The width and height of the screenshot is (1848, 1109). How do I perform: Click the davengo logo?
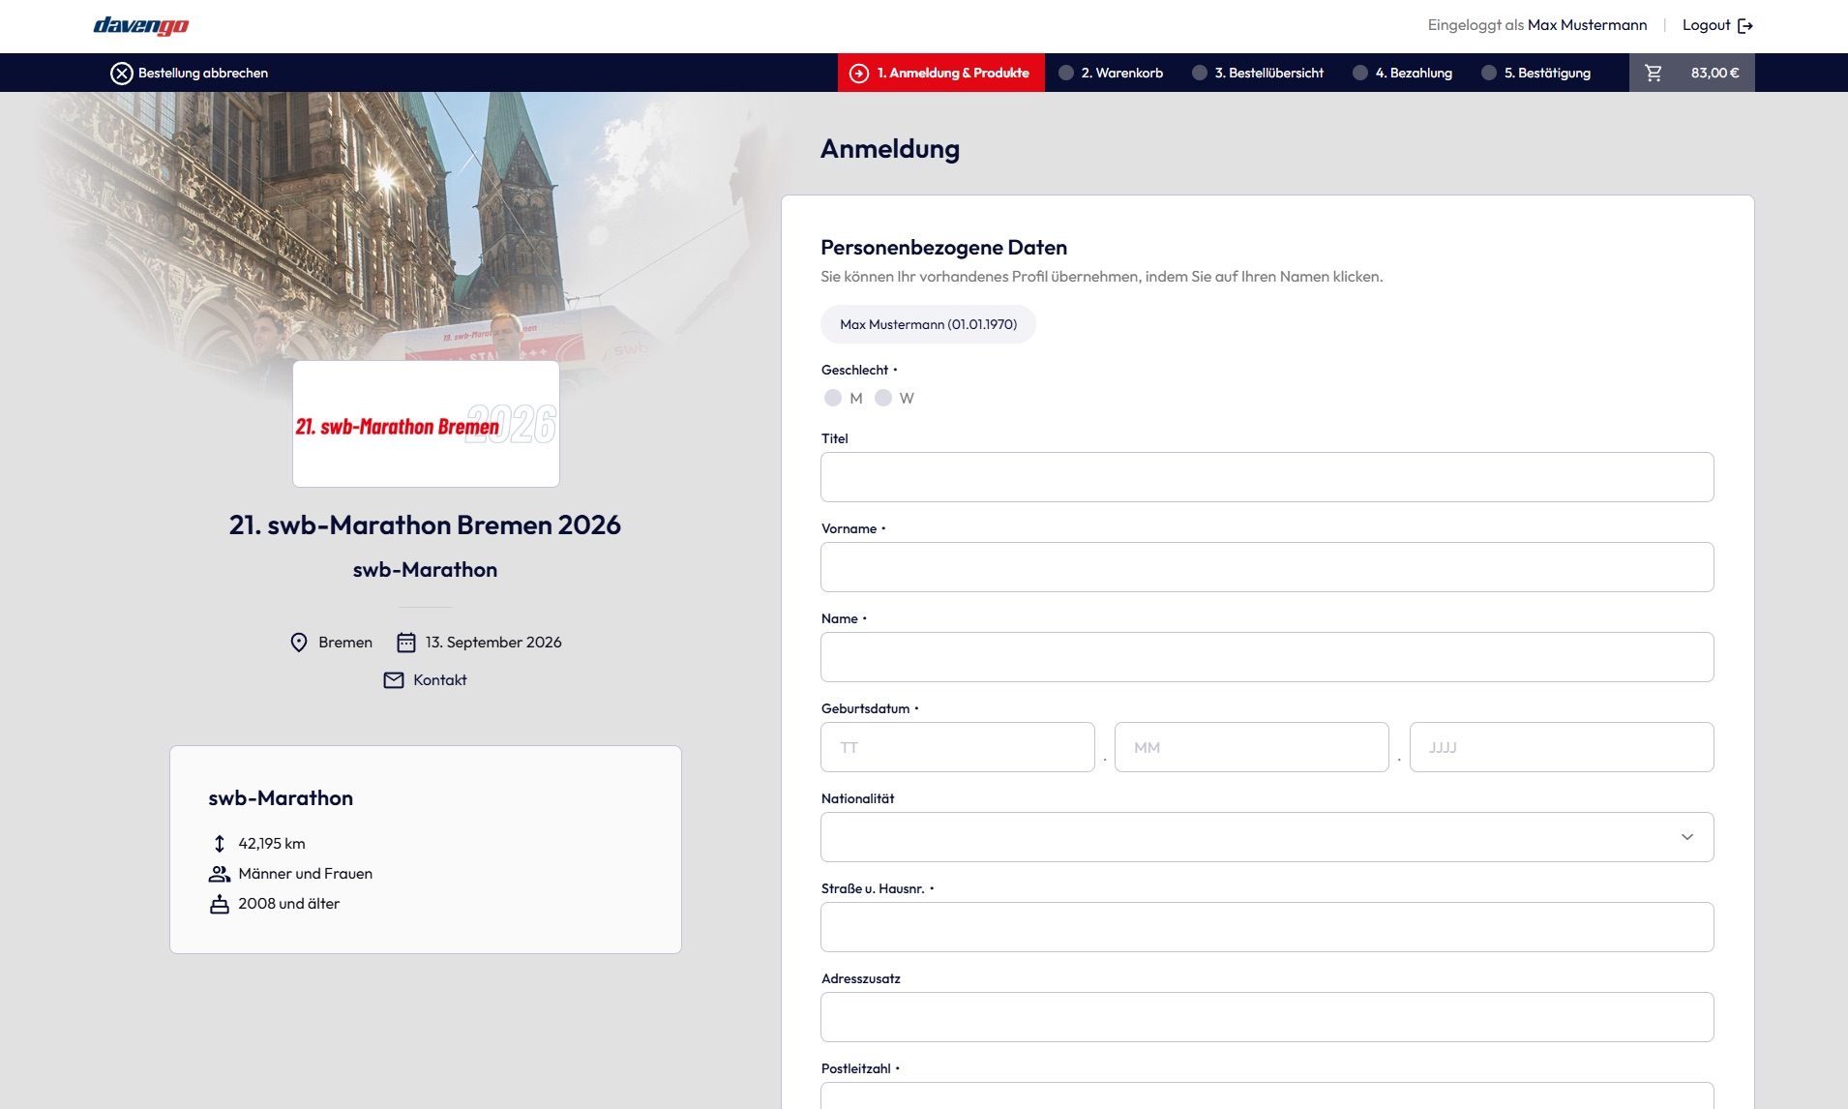(x=141, y=26)
